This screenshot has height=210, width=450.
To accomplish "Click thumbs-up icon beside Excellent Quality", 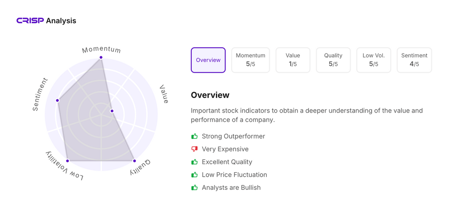I will point(194,162).
